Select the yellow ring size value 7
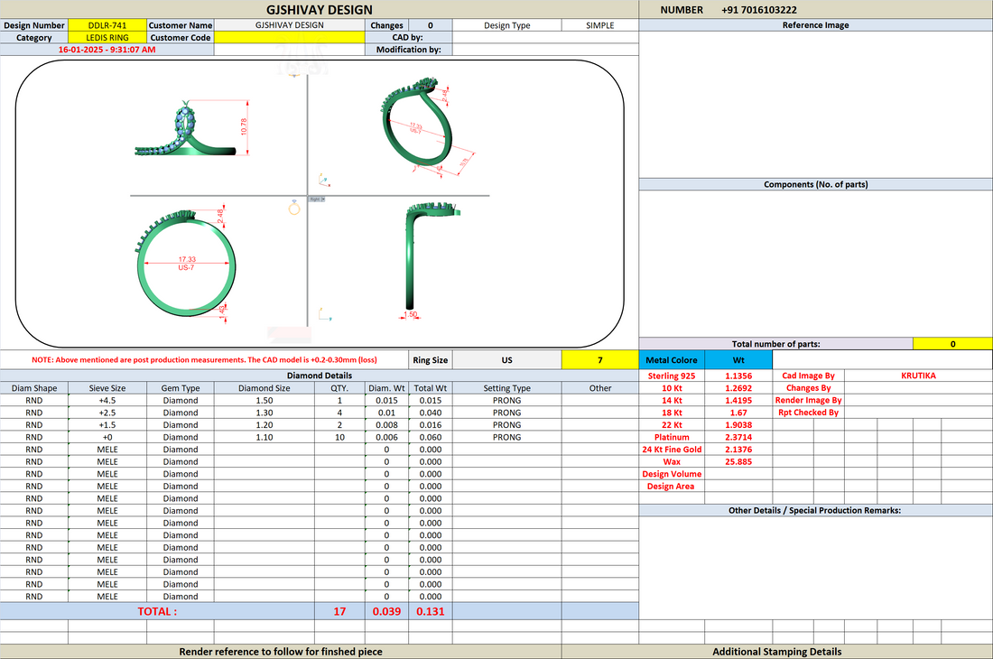The width and height of the screenshot is (993, 659). [x=599, y=359]
